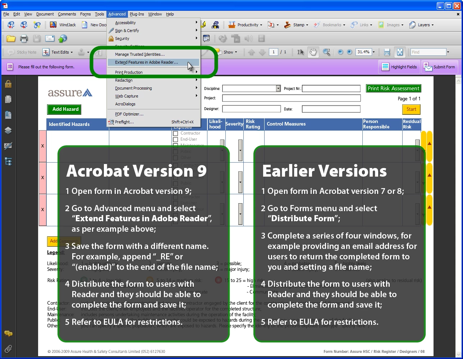Open the Find options dropdown arrow

pyautogui.click(x=448, y=52)
